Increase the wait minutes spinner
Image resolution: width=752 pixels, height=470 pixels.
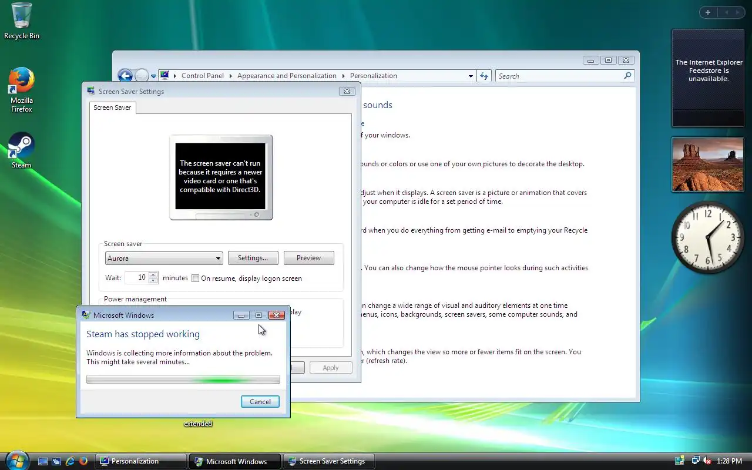click(x=153, y=274)
